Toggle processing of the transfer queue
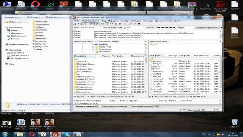Image resolution: width=243 pixels, height=137 pixels. [x=107, y=24]
